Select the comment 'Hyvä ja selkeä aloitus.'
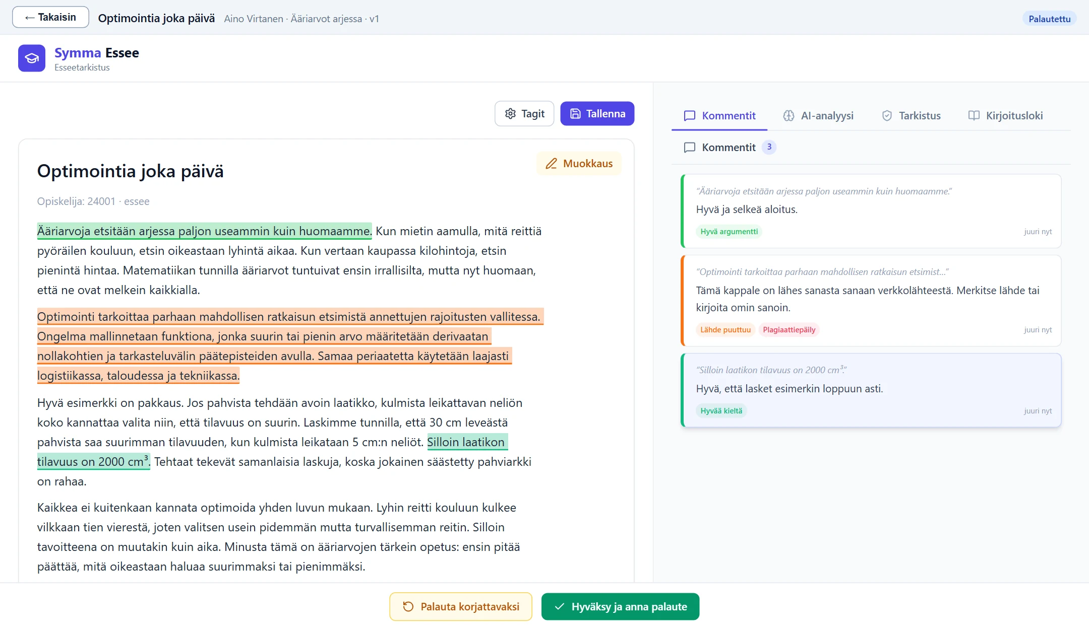Image resolution: width=1089 pixels, height=630 pixels. [871, 211]
